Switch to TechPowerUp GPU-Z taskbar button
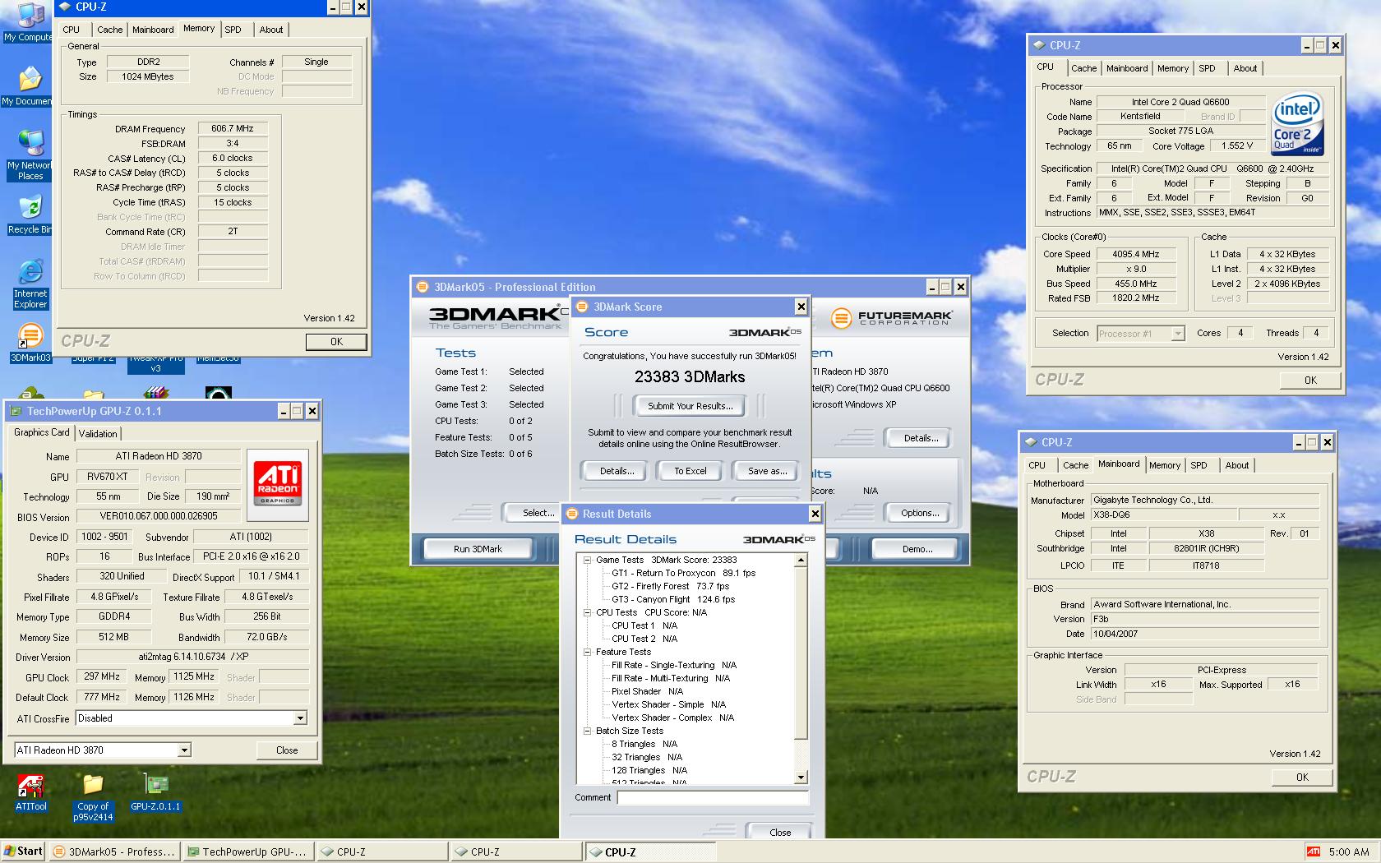This screenshot has width=1381, height=863. 248,851
